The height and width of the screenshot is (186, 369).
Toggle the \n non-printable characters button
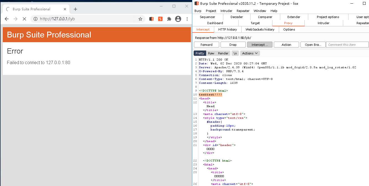tap(235, 53)
